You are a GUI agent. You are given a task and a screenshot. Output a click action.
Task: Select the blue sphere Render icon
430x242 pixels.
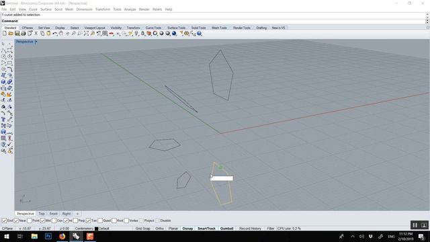tap(174, 34)
